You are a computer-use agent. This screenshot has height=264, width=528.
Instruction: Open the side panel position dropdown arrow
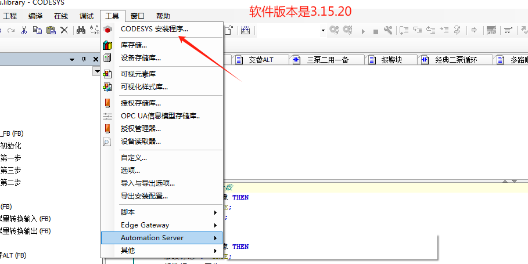pos(72,60)
